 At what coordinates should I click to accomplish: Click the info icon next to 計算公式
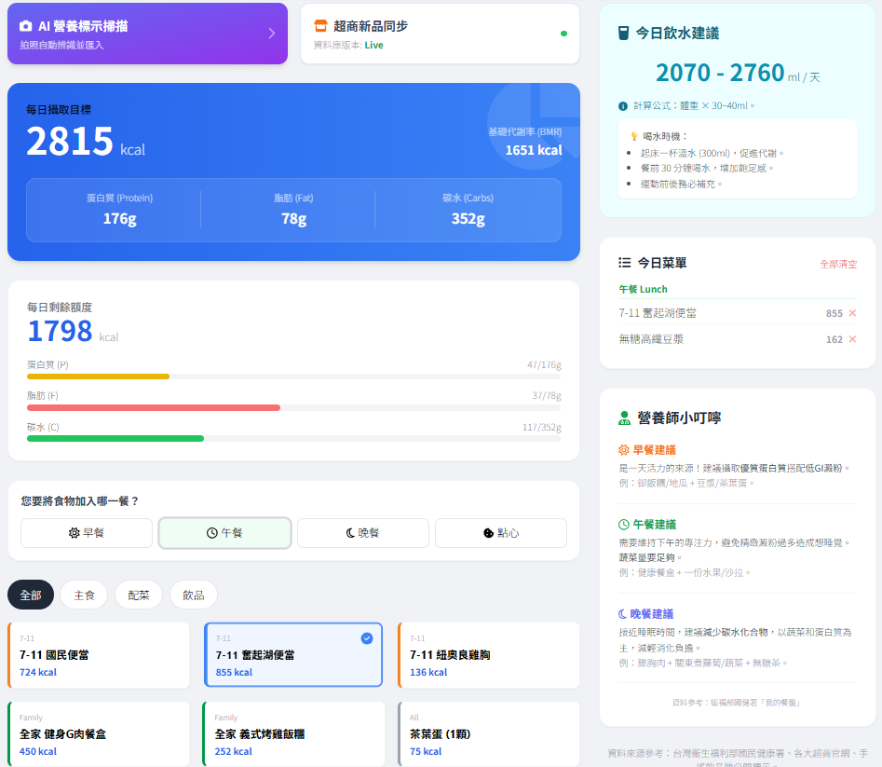point(623,106)
